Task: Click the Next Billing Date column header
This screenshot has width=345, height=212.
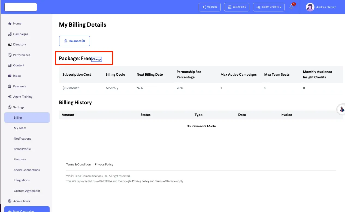Action: click(x=150, y=75)
